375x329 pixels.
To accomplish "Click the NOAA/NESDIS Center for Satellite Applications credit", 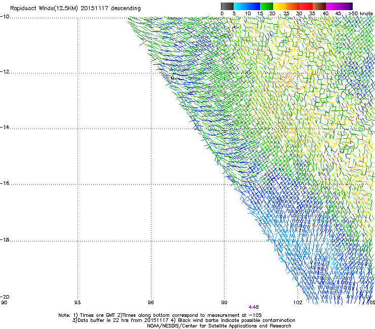I will pos(219,326).
